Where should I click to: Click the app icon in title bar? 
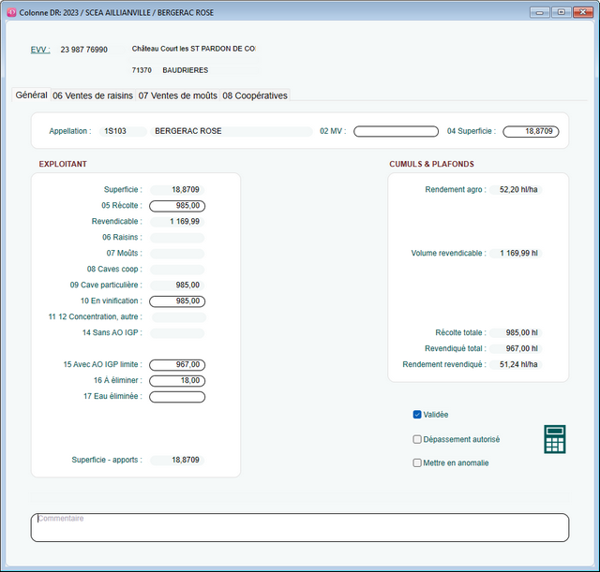tap(11, 12)
